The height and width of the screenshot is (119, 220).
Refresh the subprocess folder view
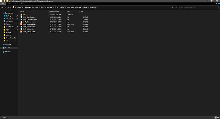pyautogui.click(x=176, y=7)
